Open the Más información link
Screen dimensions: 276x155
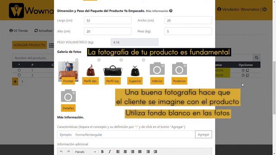click(157, 11)
